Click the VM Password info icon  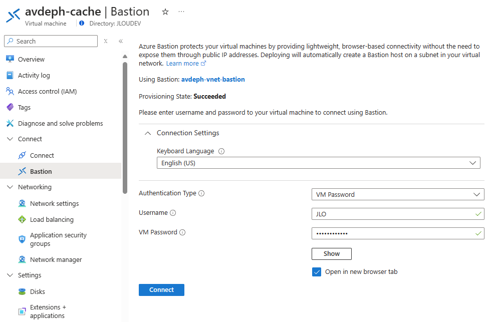(182, 232)
